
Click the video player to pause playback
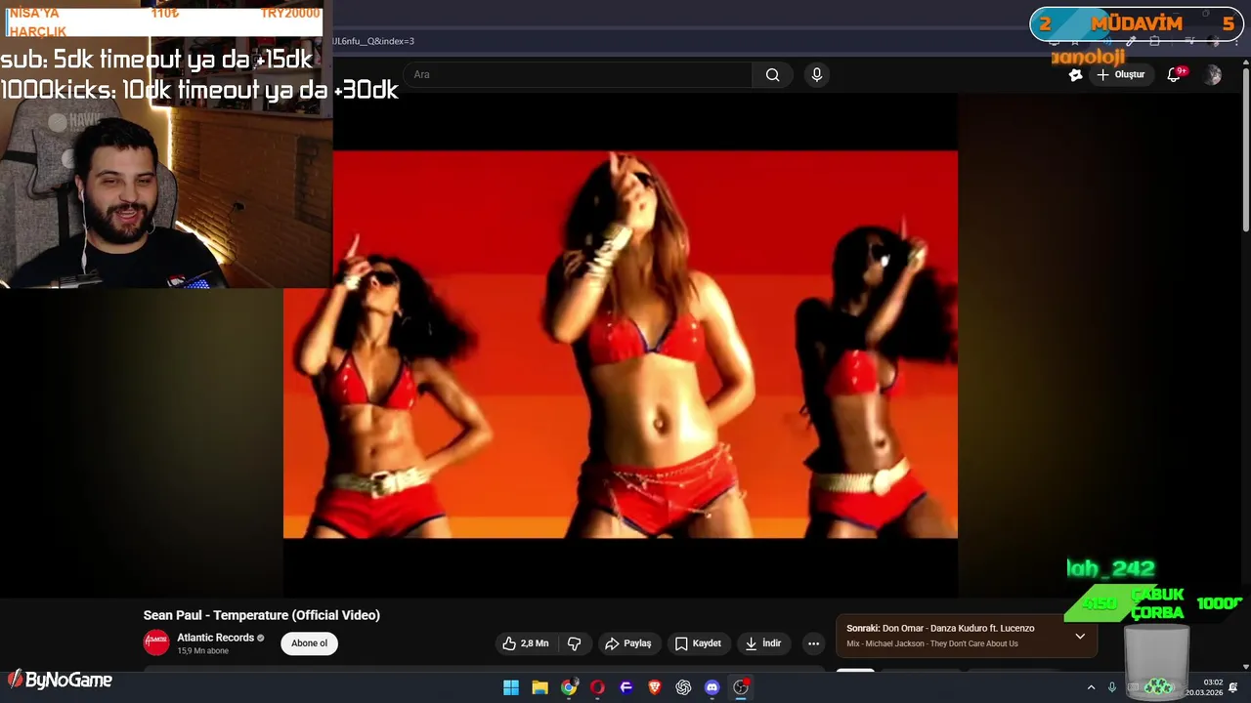pyautogui.click(x=621, y=344)
